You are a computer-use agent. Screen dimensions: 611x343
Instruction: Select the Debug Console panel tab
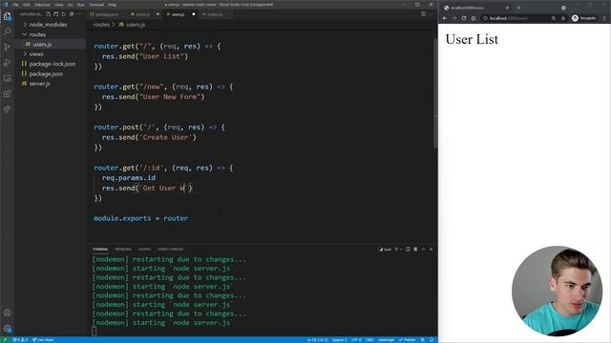point(170,249)
